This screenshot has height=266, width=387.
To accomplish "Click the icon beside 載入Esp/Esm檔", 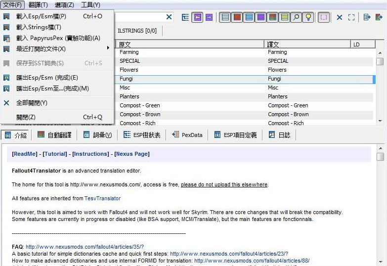I will pyautogui.click(x=6, y=16).
